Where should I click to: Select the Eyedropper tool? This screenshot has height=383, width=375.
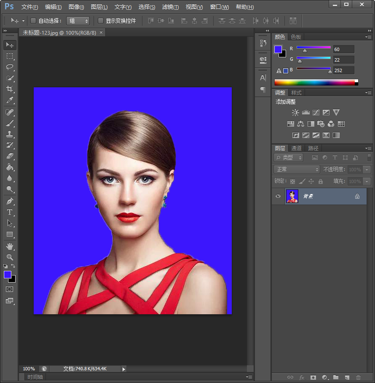tap(10, 100)
